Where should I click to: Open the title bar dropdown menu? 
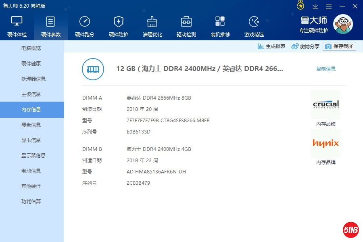[x=329, y=6]
